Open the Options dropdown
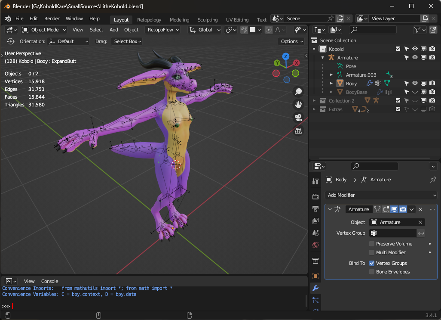The height and width of the screenshot is (320, 441). tap(292, 41)
